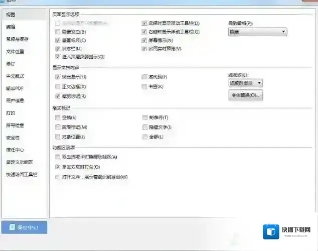Expand the 域底纹 dropdown
Image resolution: width=318 pixels, height=251 pixels.
click(x=245, y=83)
